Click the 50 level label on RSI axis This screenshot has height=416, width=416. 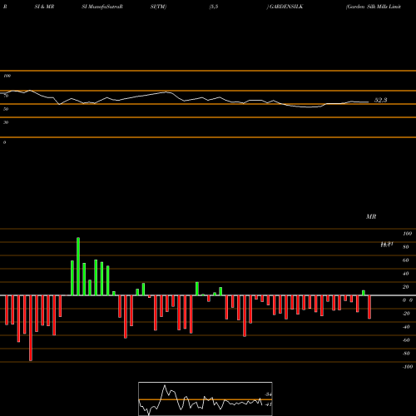pyautogui.click(x=6, y=109)
